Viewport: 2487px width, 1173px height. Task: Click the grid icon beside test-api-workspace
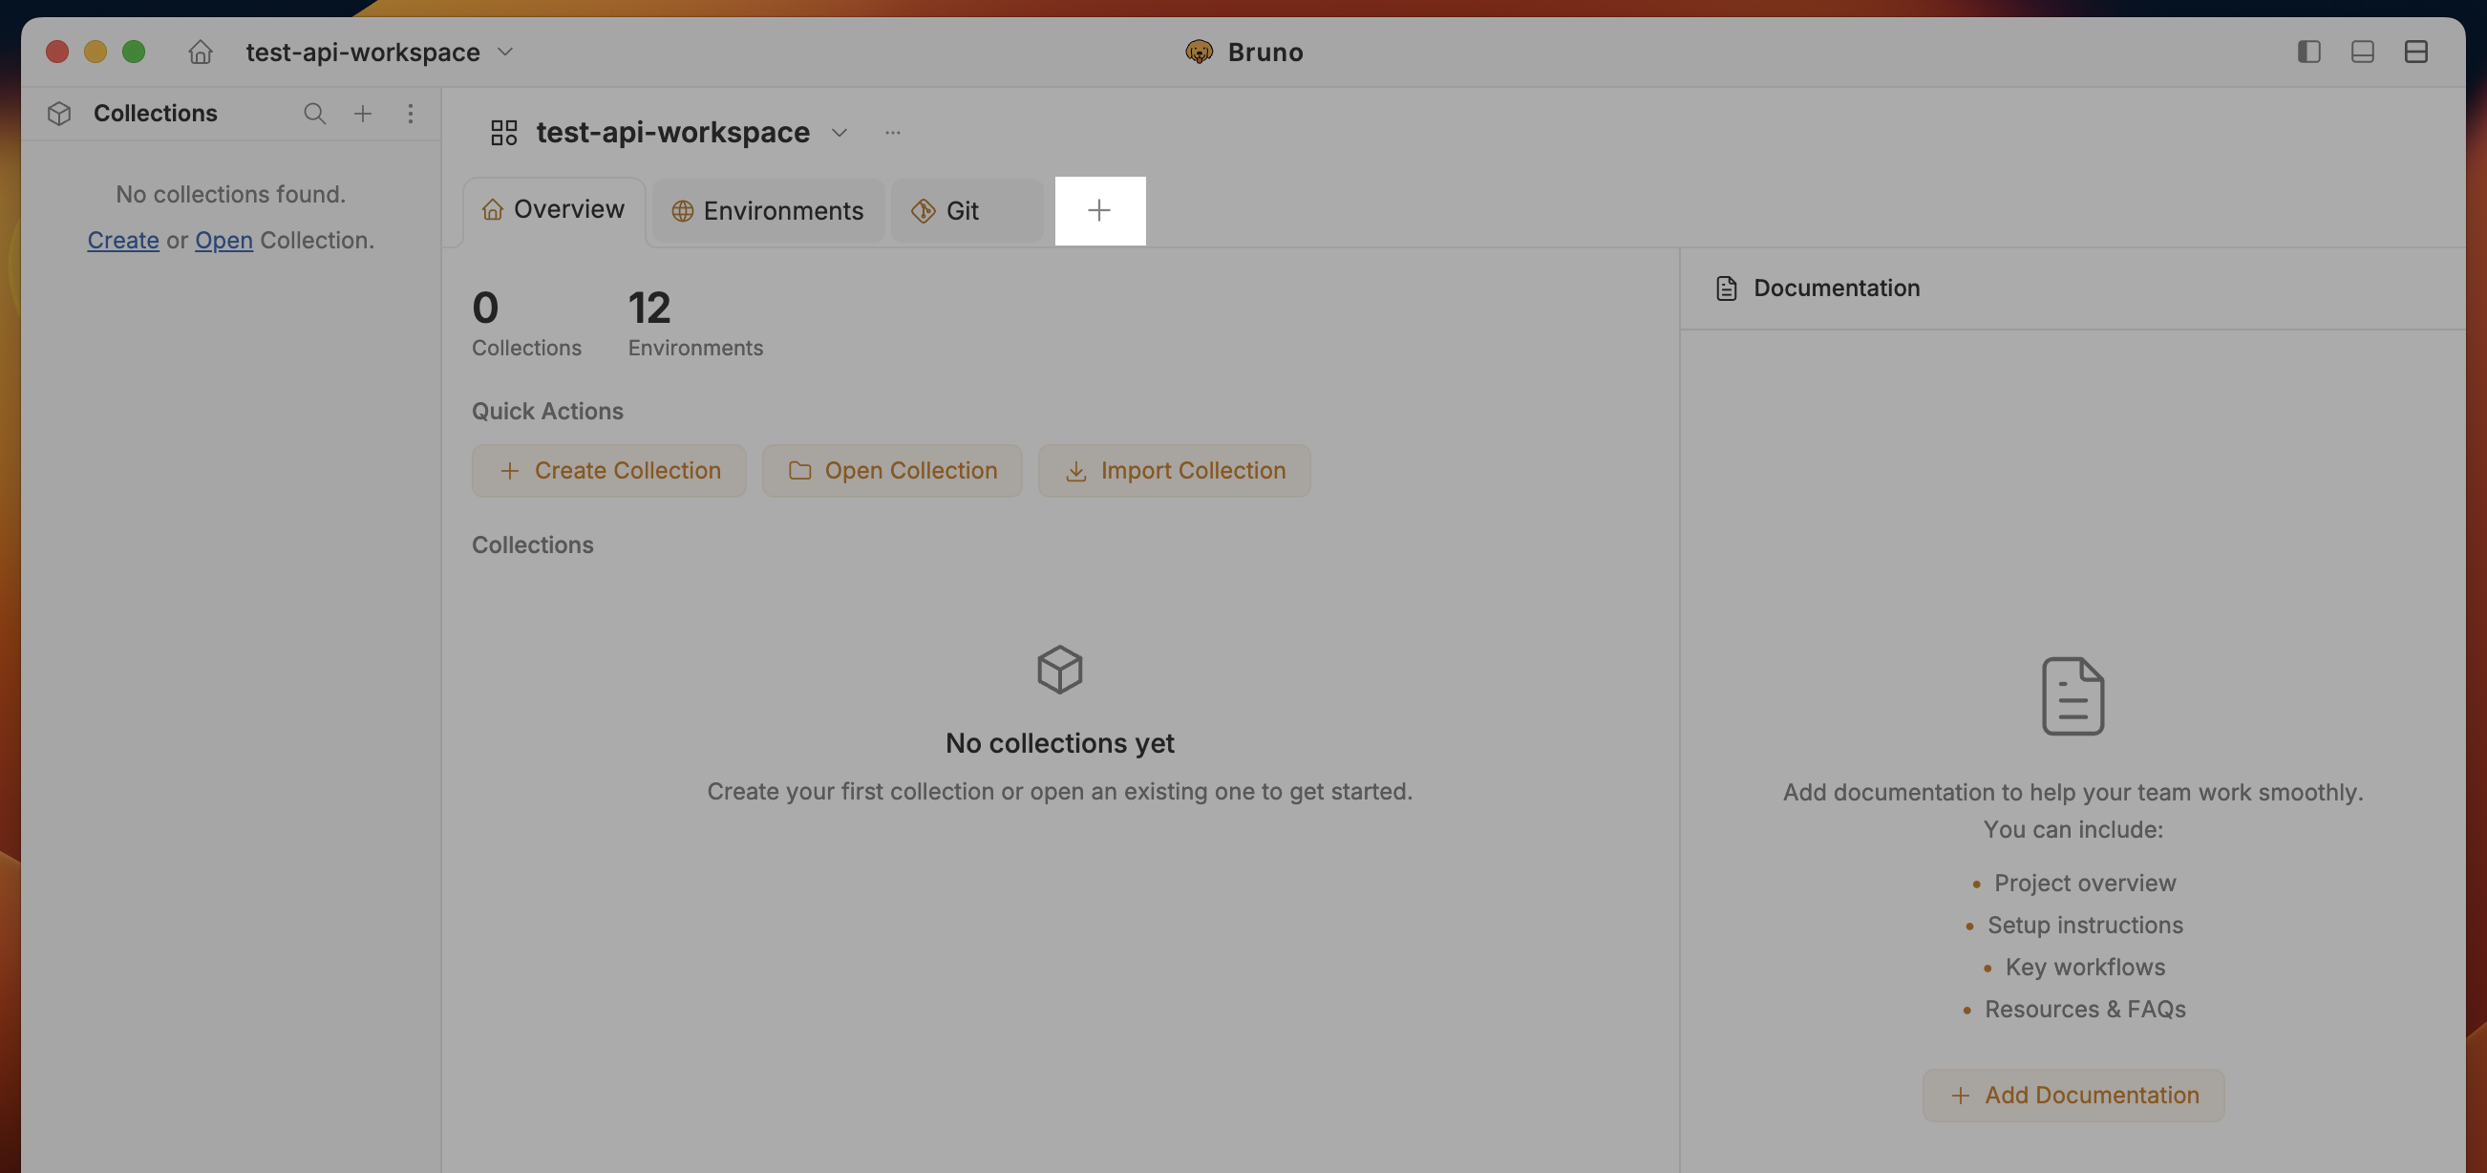pyautogui.click(x=503, y=132)
